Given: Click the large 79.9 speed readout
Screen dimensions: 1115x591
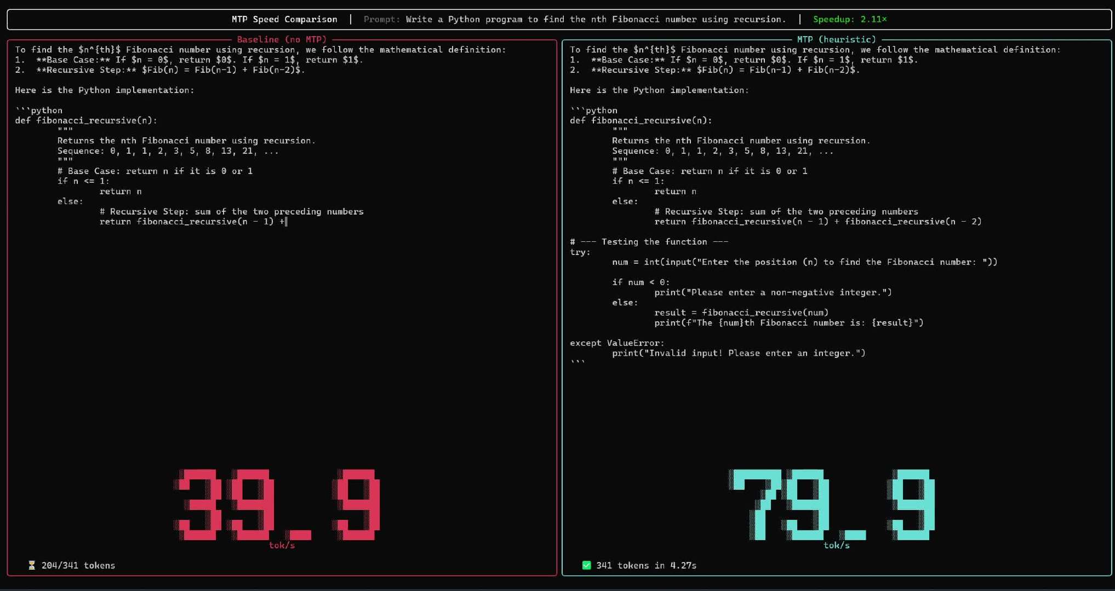Looking at the screenshot, I should click(x=832, y=505).
